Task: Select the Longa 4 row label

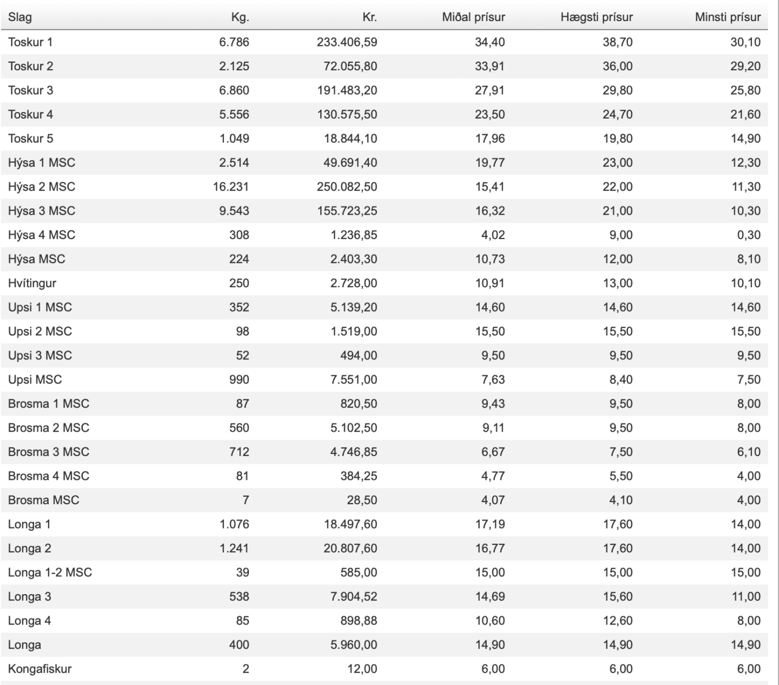Action: (29, 621)
